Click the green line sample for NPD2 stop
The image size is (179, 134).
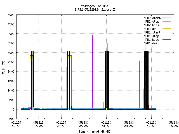click(x=166, y=21)
